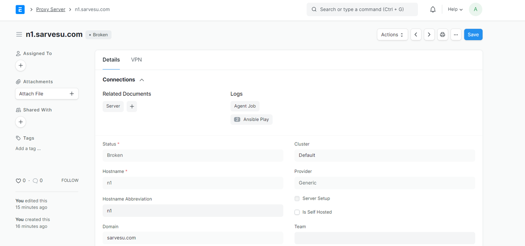Like this document heart icon

(18, 181)
